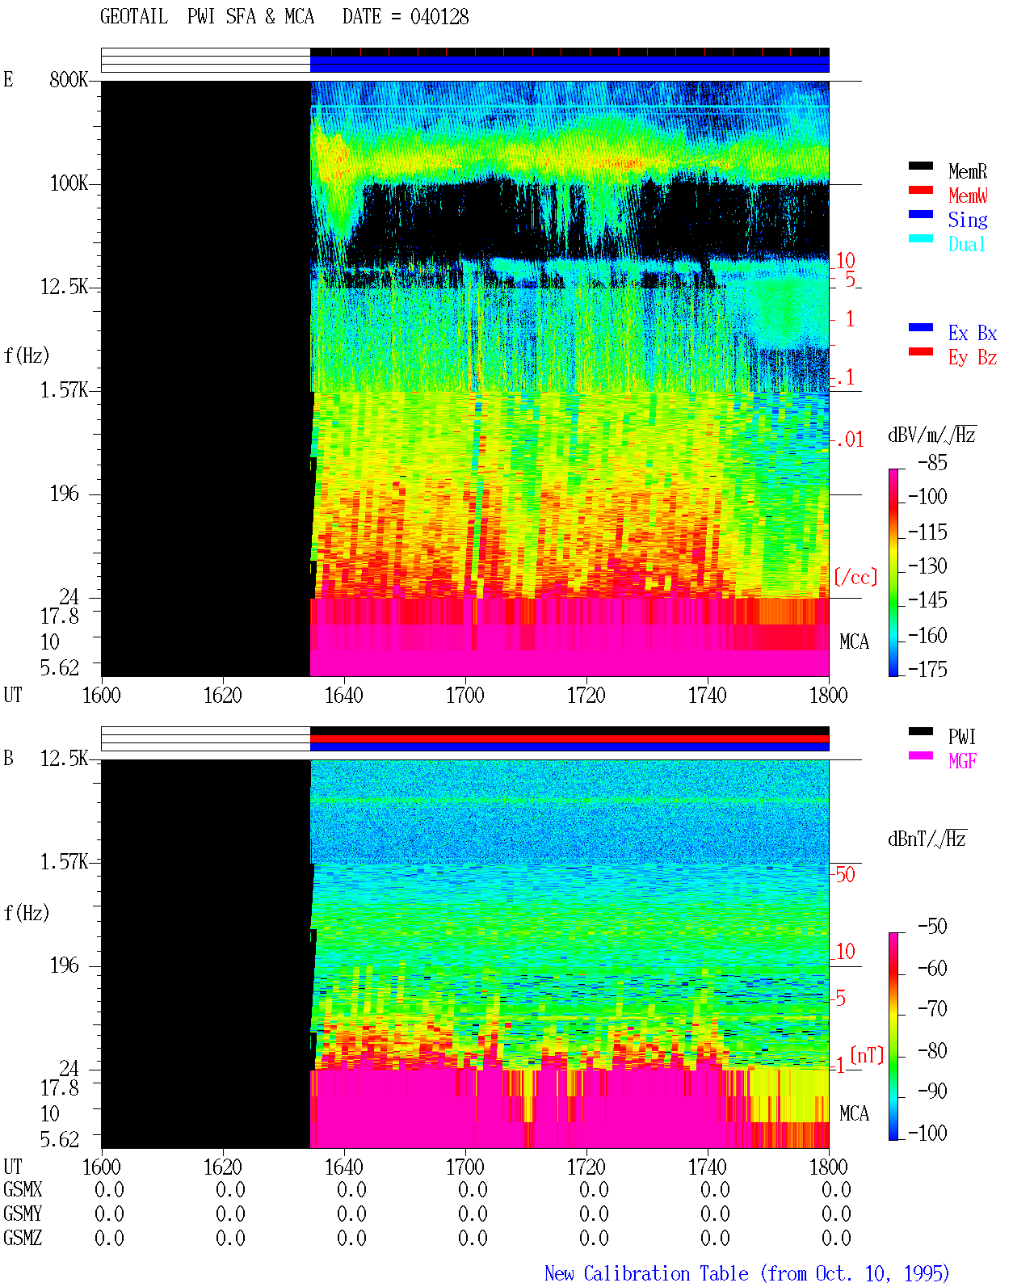Click the 'MemR' legend label
The width and height of the screenshot is (1034, 1287).
click(968, 171)
